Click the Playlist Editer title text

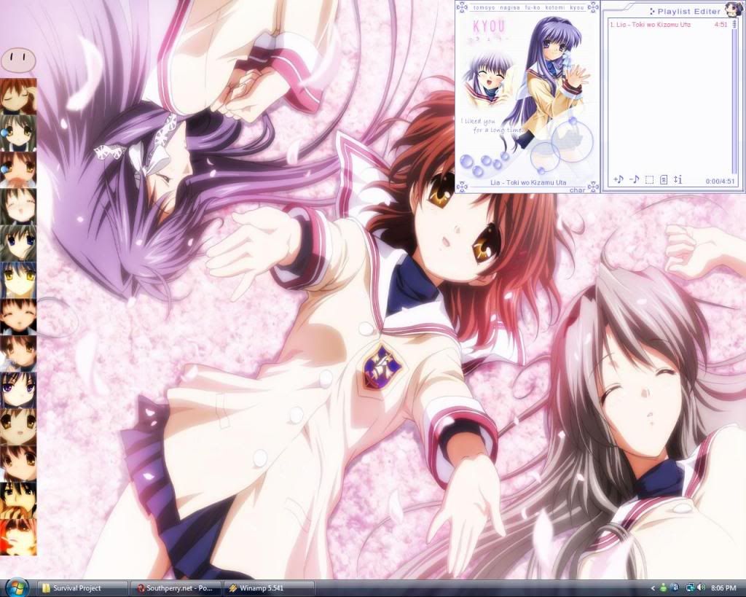pyautogui.click(x=689, y=11)
